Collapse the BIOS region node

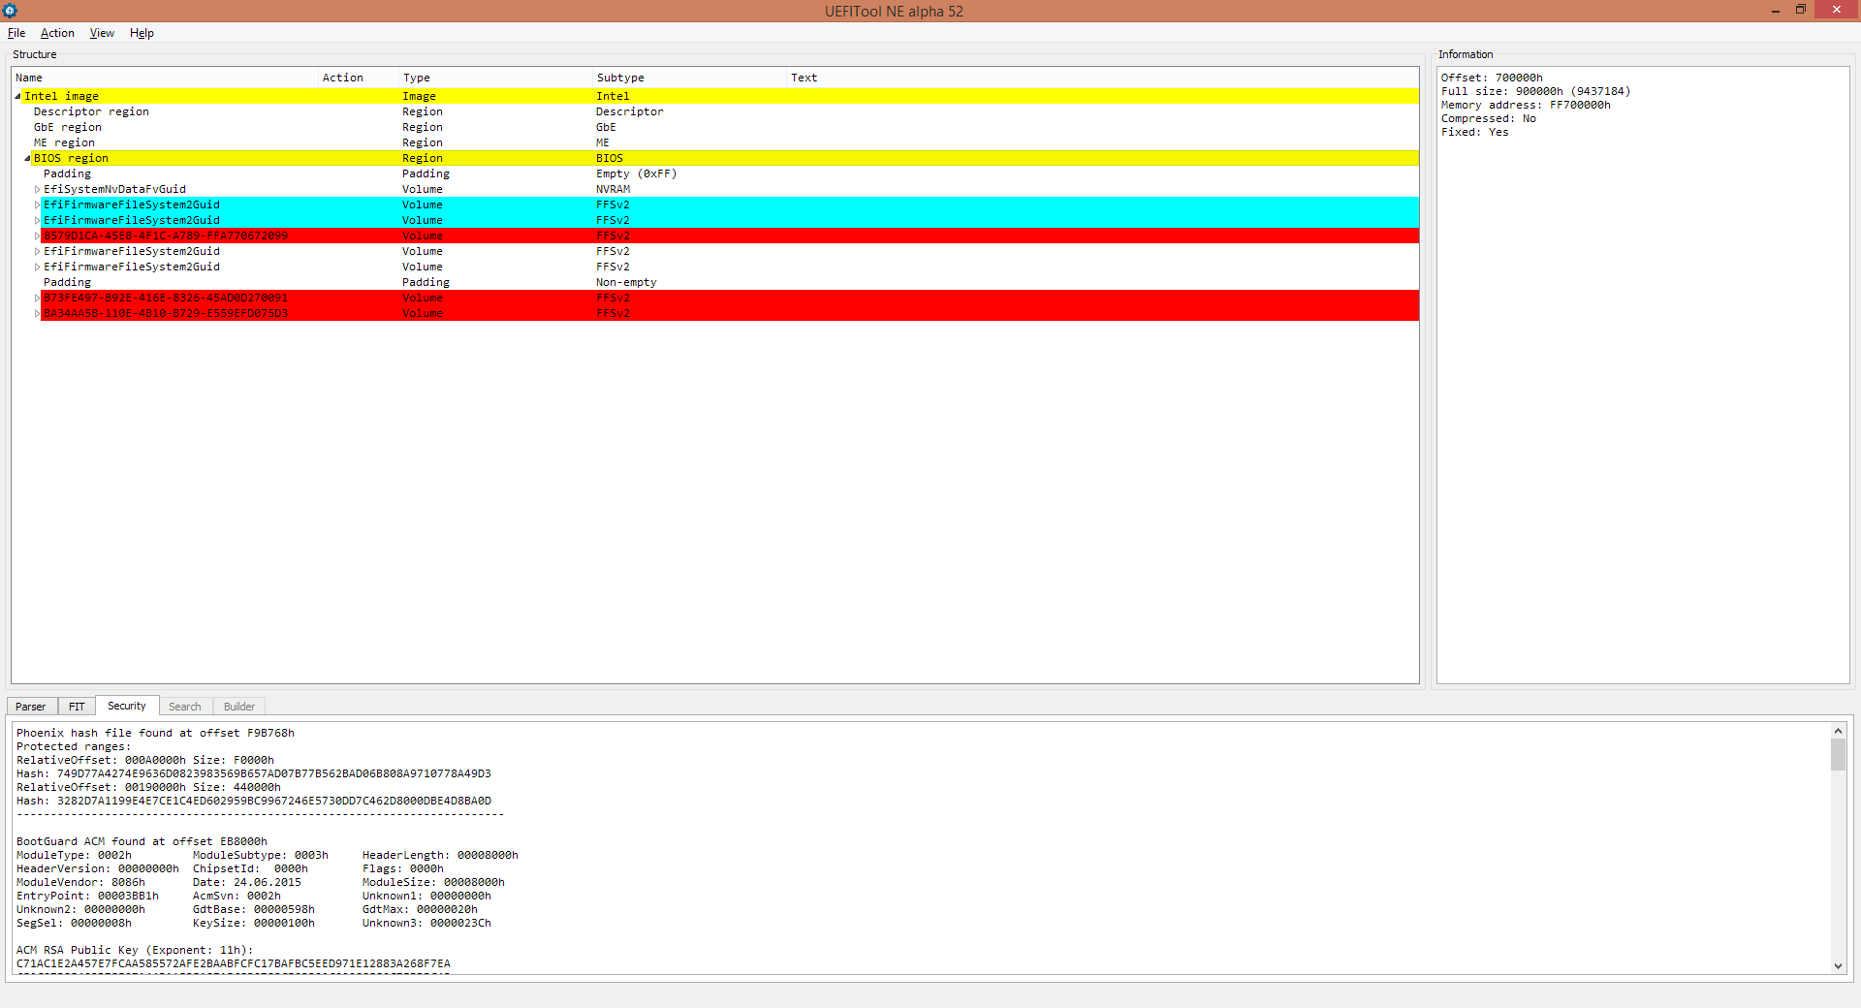tap(27, 158)
